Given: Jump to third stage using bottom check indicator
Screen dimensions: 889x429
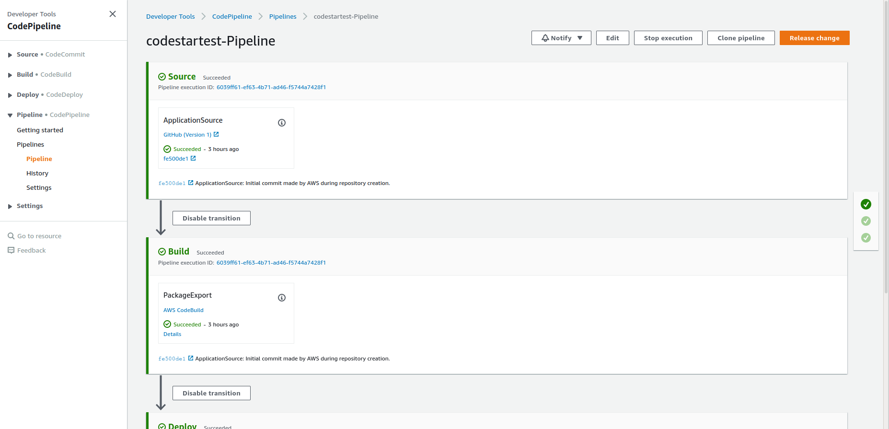Looking at the screenshot, I should [x=866, y=238].
